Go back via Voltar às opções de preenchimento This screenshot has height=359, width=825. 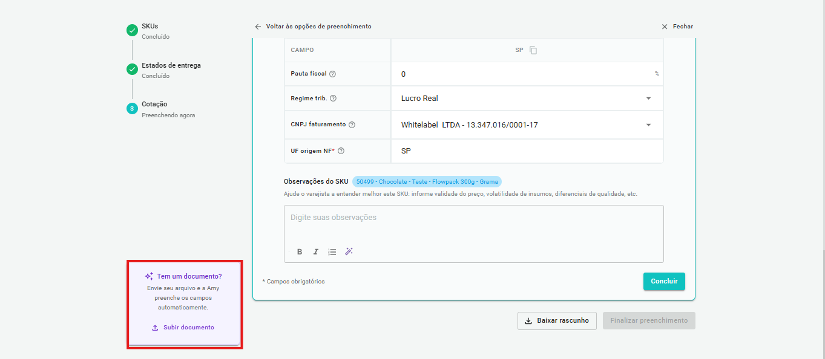(x=313, y=27)
